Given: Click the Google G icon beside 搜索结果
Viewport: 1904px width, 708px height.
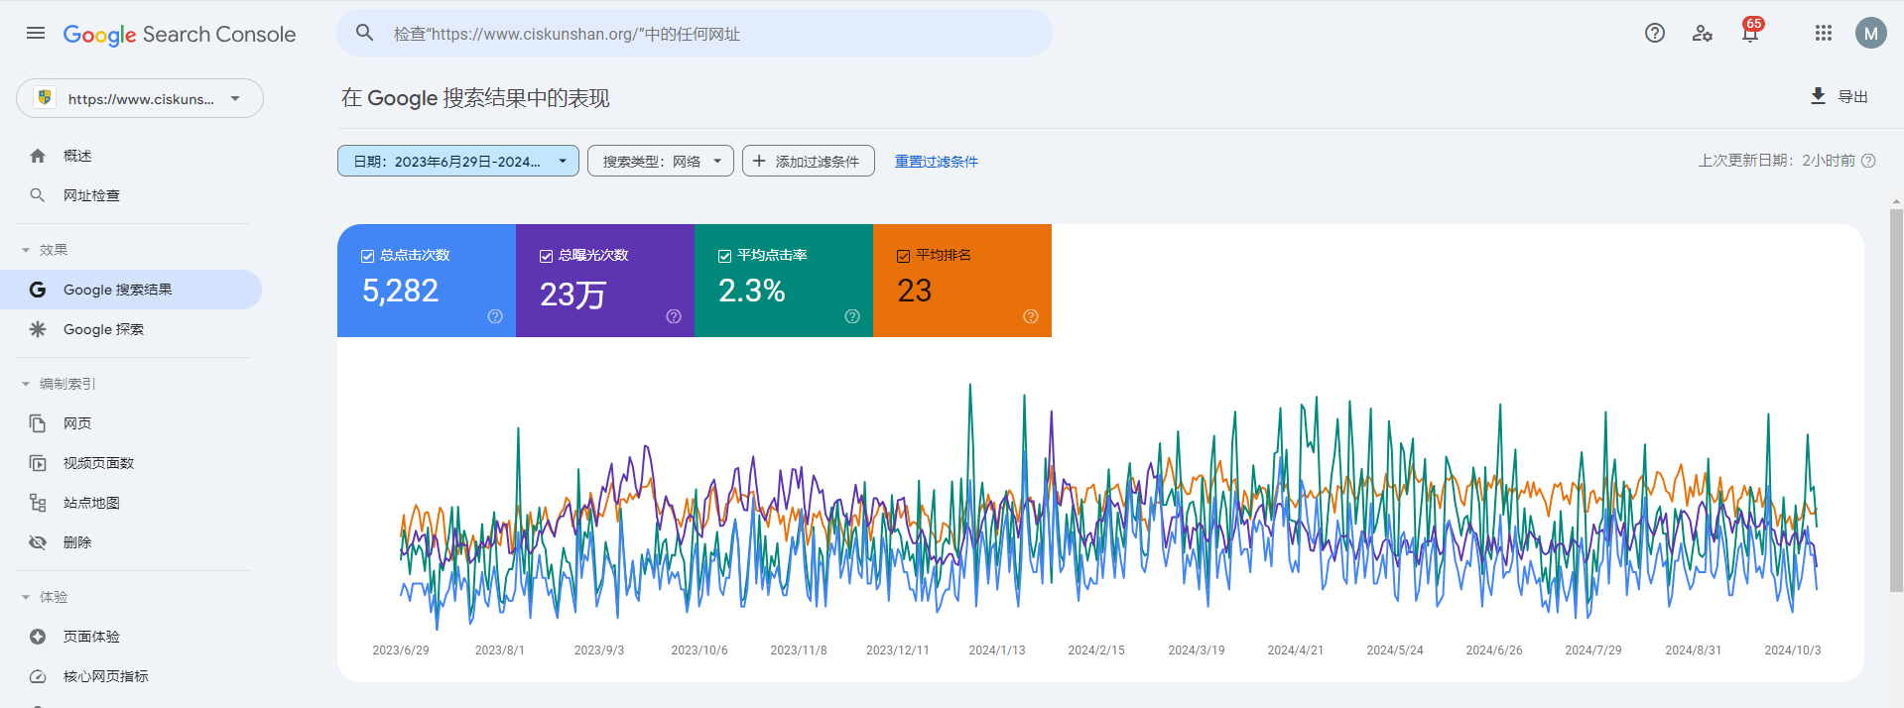Looking at the screenshot, I should pyautogui.click(x=38, y=290).
